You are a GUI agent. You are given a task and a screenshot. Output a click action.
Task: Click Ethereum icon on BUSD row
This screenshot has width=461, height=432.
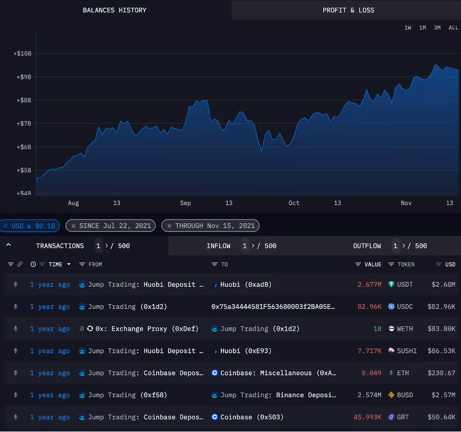tap(16, 395)
